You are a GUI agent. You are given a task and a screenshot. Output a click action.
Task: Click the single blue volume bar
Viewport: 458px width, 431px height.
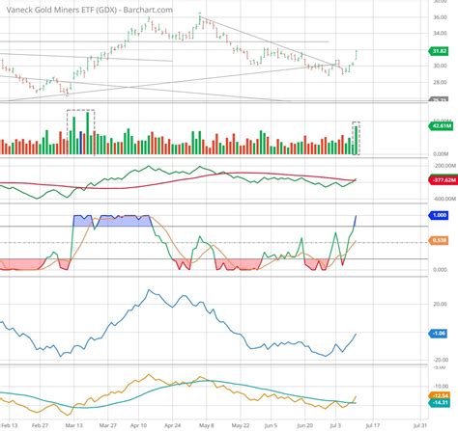coord(81,143)
